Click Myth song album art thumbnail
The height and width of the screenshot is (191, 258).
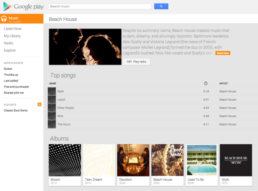[52, 91]
